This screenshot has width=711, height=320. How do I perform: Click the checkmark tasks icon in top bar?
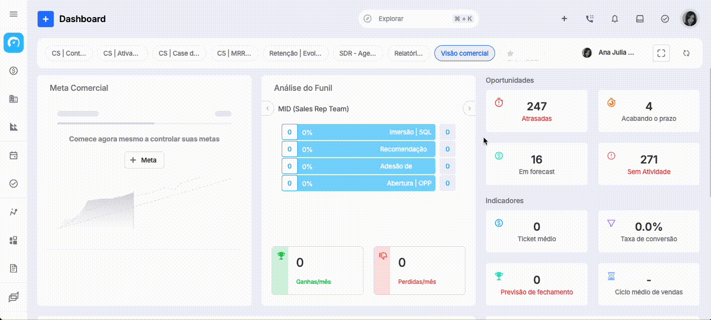coord(665,19)
